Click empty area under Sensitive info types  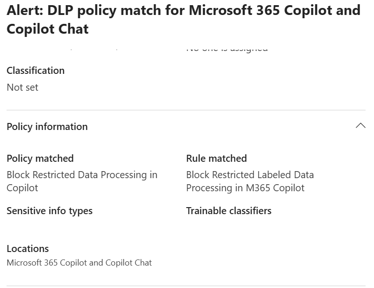pos(49,227)
